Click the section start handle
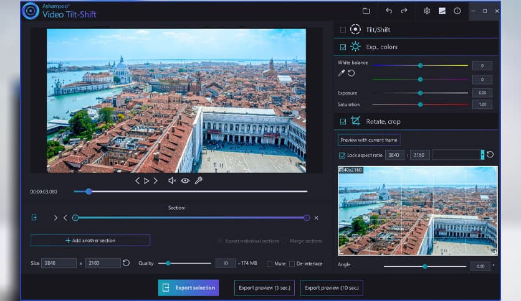 [x=75, y=218]
